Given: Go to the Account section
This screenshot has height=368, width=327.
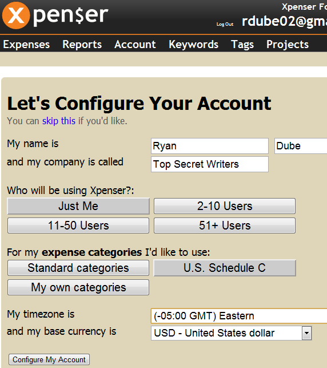Looking at the screenshot, I should 135,45.
